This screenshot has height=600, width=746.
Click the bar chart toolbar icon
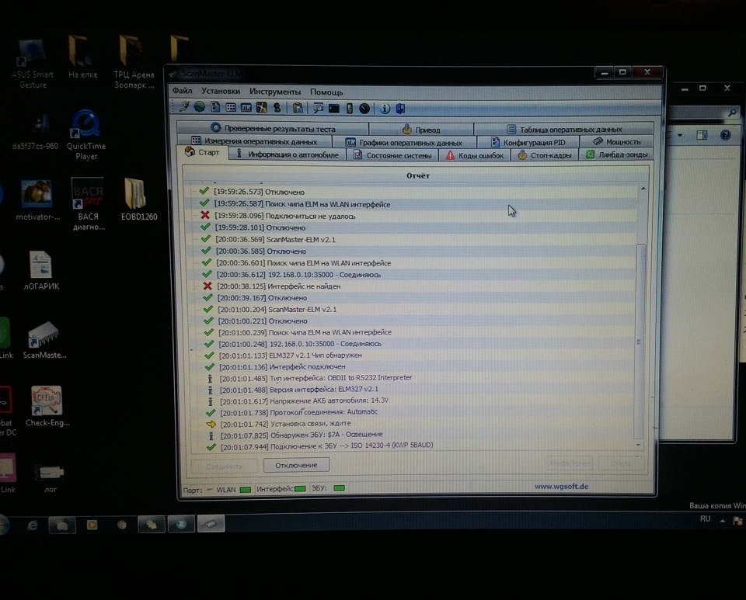246,108
